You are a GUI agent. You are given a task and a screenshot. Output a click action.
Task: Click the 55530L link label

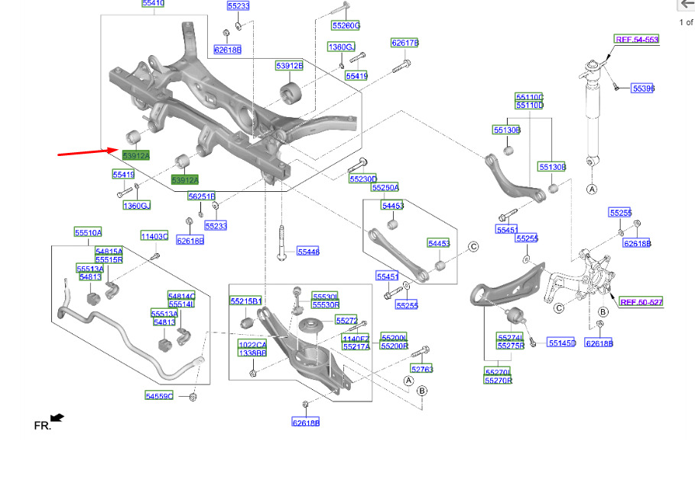[326, 297]
